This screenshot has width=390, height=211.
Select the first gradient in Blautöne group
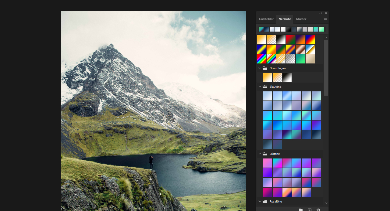[268, 96]
